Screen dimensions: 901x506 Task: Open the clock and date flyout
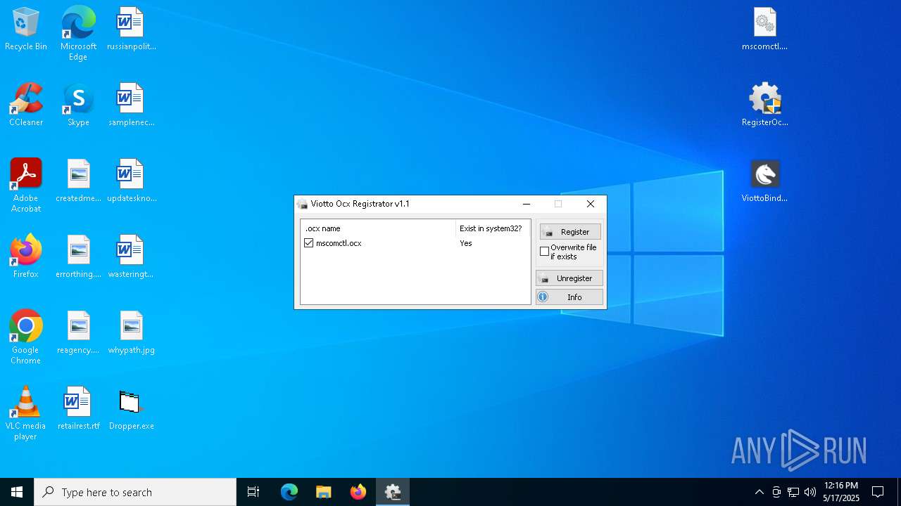click(841, 492)
